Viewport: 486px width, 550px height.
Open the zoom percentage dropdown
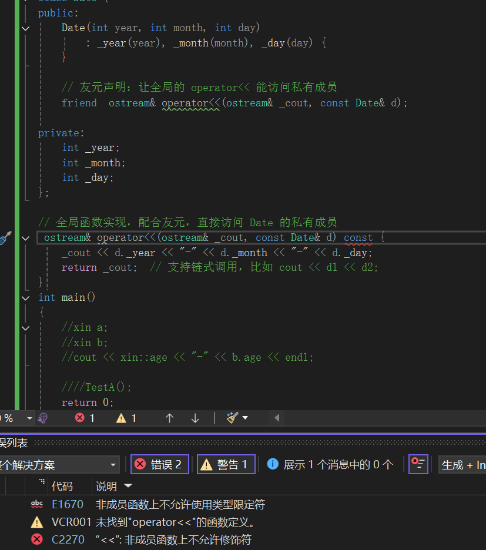29,418
